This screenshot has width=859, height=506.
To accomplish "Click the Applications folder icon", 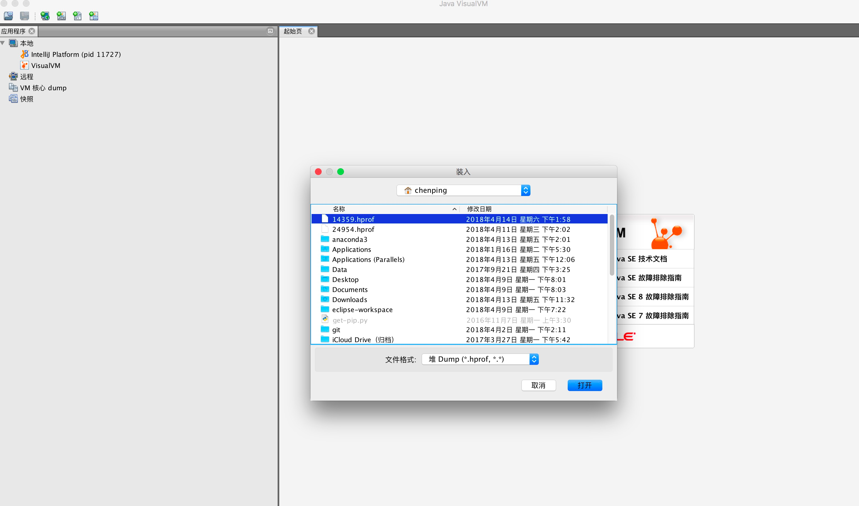I will click(x=325, y=249).
